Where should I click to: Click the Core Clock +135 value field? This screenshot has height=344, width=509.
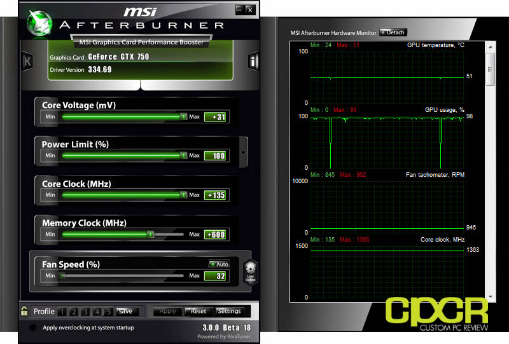pos(216,195)
